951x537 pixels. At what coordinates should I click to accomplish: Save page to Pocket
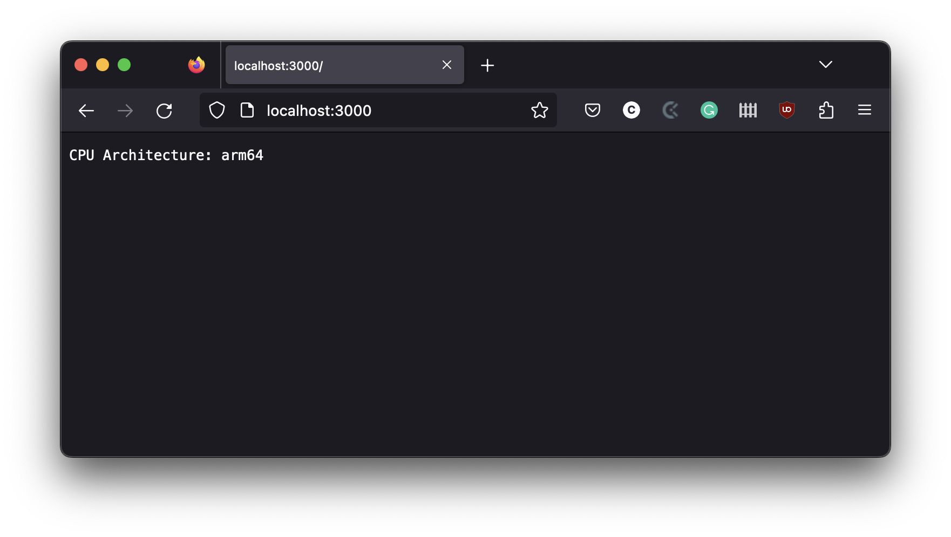593,111
